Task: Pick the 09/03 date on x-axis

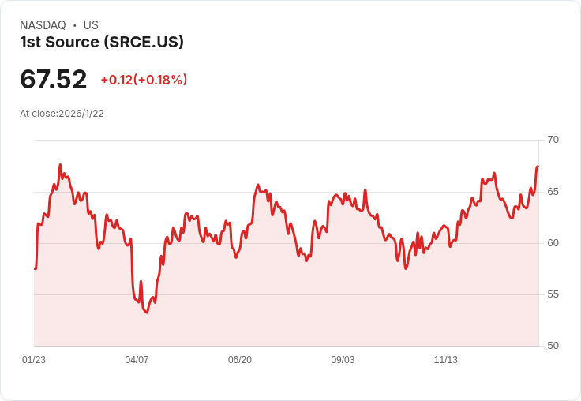Action: 343,360
